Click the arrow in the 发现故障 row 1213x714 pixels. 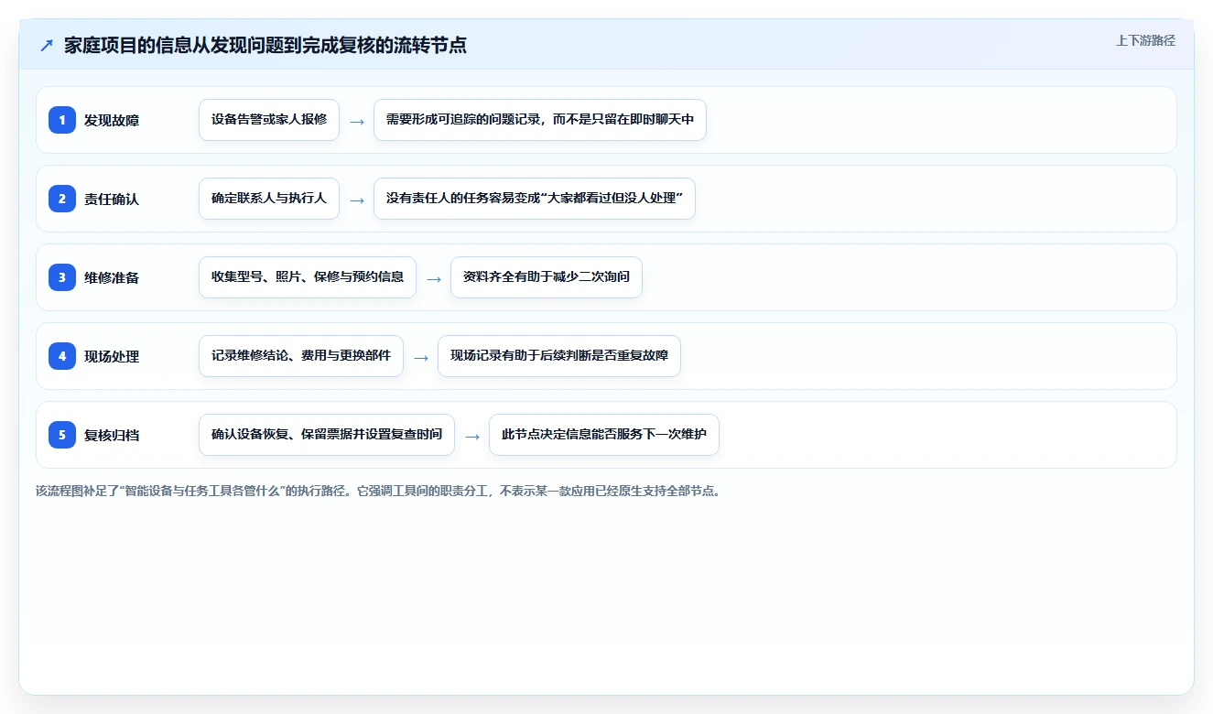[x=357, y=121]
